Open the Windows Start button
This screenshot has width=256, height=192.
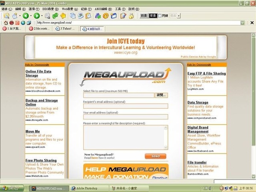click(x=12, y=189)
